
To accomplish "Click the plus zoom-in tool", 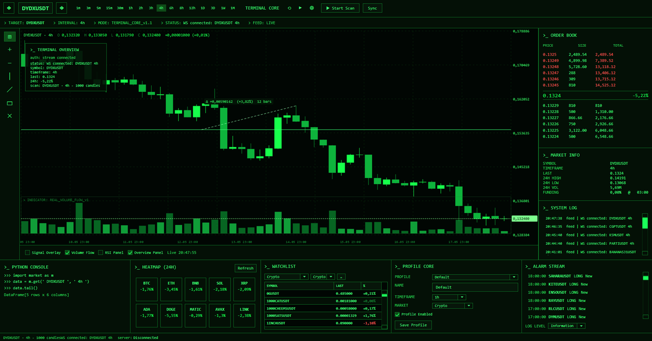I will click(x=9, y=49).
